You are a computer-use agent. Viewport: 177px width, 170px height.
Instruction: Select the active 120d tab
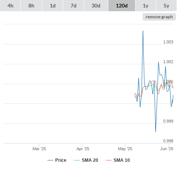point(122,6)
